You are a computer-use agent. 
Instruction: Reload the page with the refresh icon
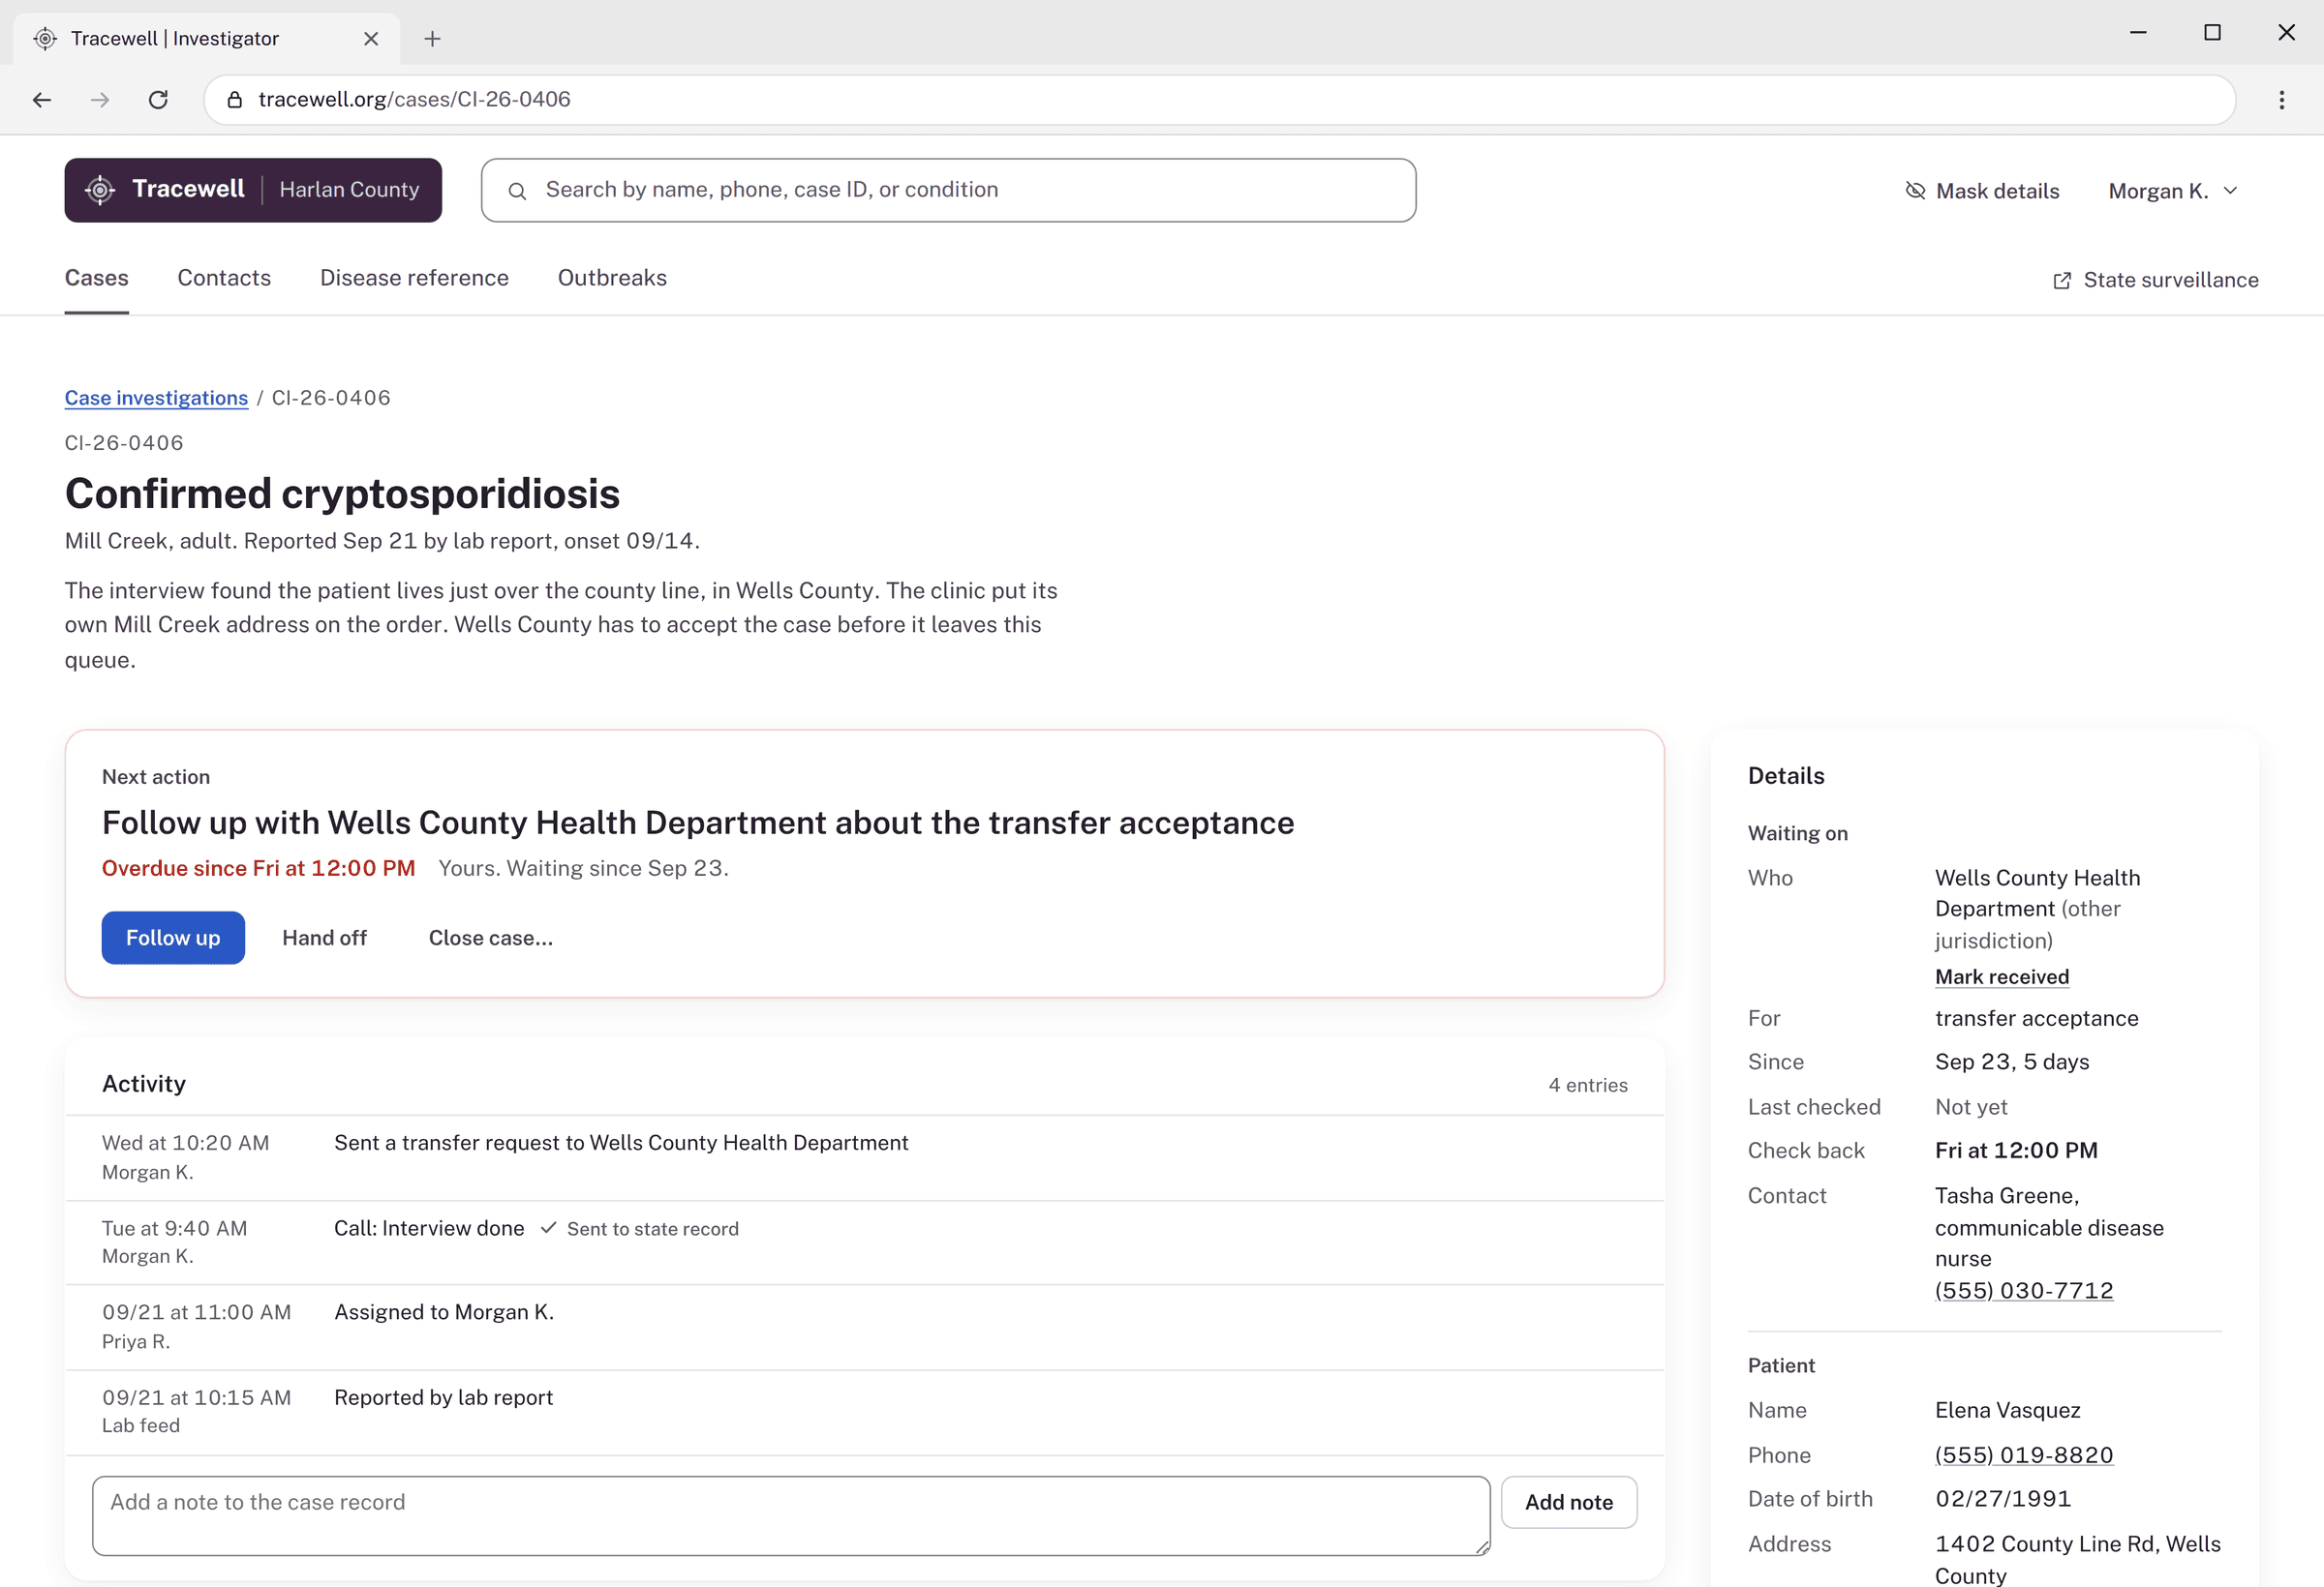pyautogui.click(x=158, y=100)
